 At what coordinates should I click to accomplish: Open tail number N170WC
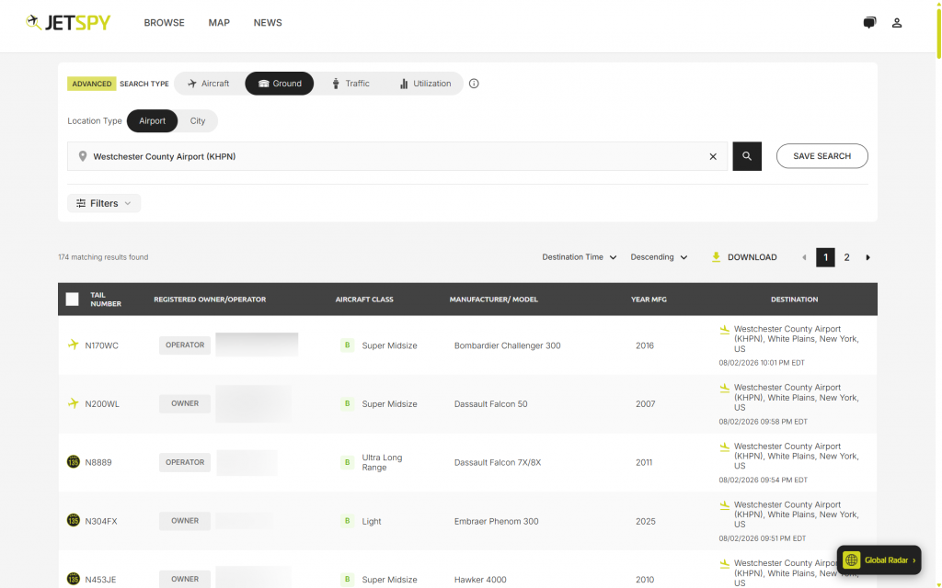pos(101,345)
